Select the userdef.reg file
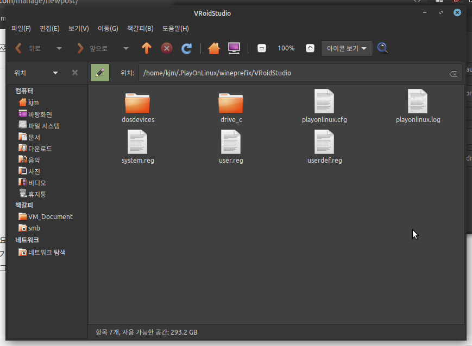 (x=324, y=146)
